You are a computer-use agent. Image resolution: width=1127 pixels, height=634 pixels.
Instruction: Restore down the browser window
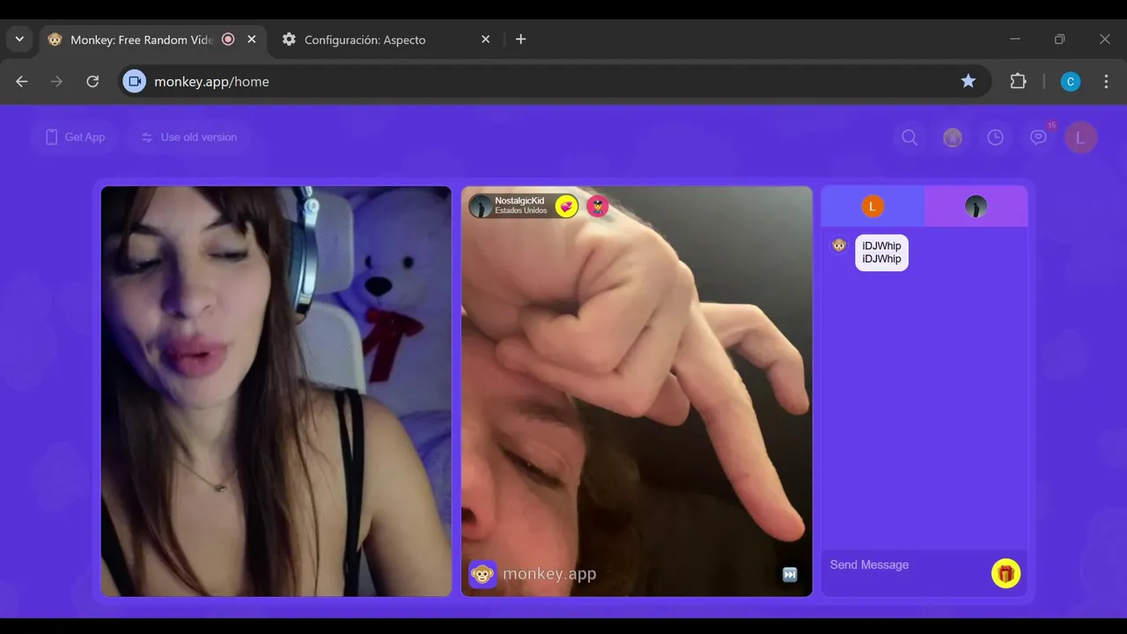click(x=1060, y=40)
